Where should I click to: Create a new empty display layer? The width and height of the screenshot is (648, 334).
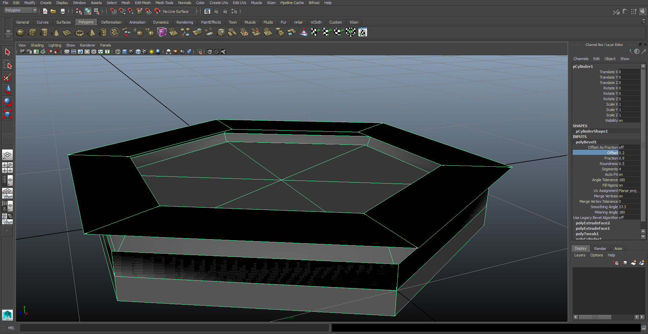(633, 263)
